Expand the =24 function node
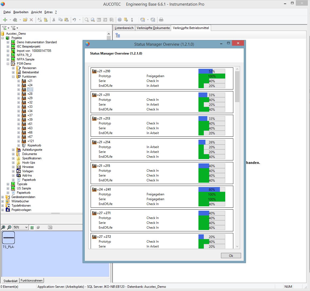310x291 pixels. coord(19,85)
